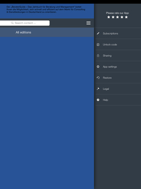Rate the app four stars
Viewport: 141px width, 189px height.
(122, 17)
